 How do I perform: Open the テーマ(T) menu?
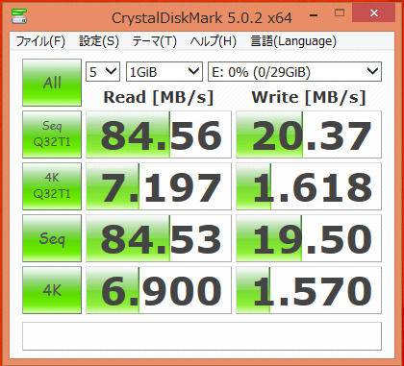point(154,41)
